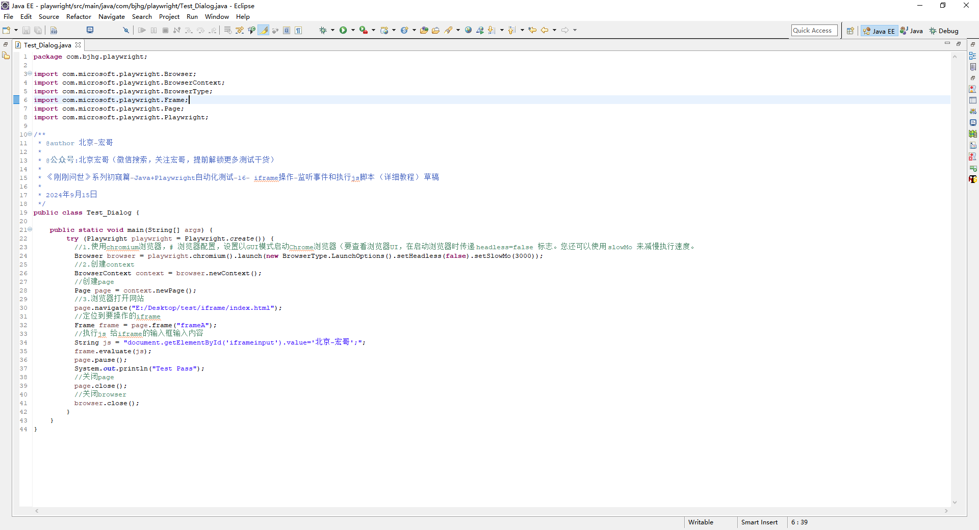Click the Resume debug icon

click(x=142, y=31)
